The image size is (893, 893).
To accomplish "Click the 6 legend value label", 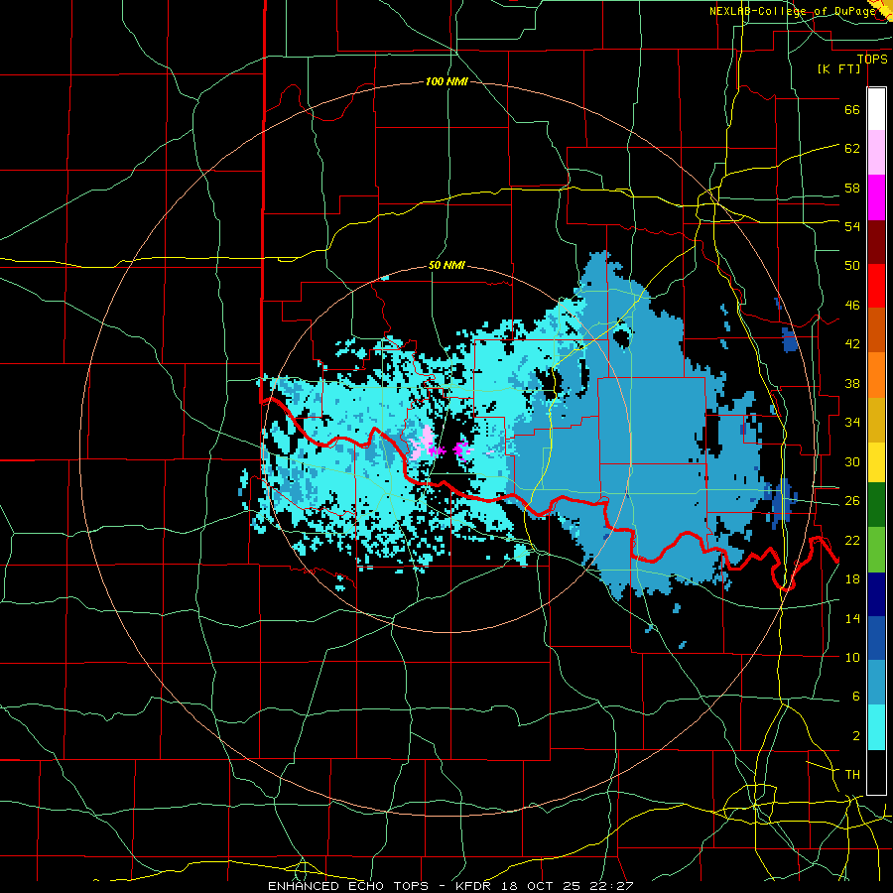I will pyautogui.click(x=856, y=697).
